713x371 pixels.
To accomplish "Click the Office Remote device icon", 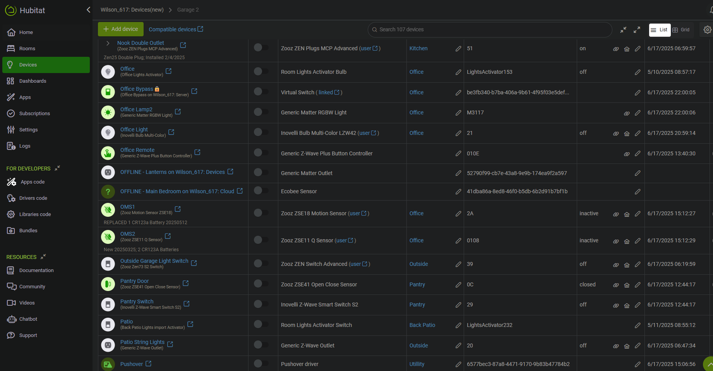I will 108,153.
